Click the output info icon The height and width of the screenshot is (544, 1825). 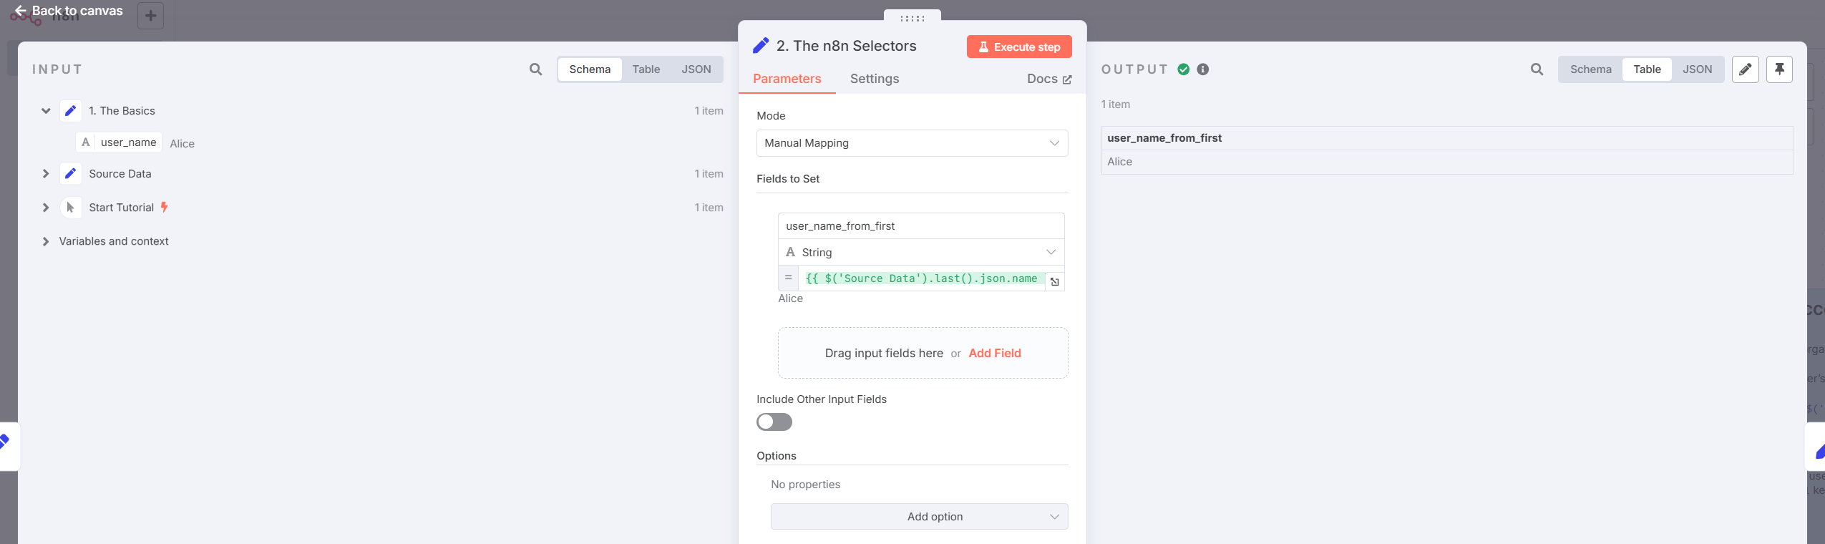[1203, 69]
